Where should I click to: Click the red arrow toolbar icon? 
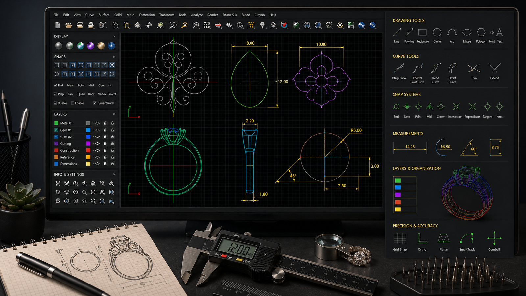click(218, 25)
